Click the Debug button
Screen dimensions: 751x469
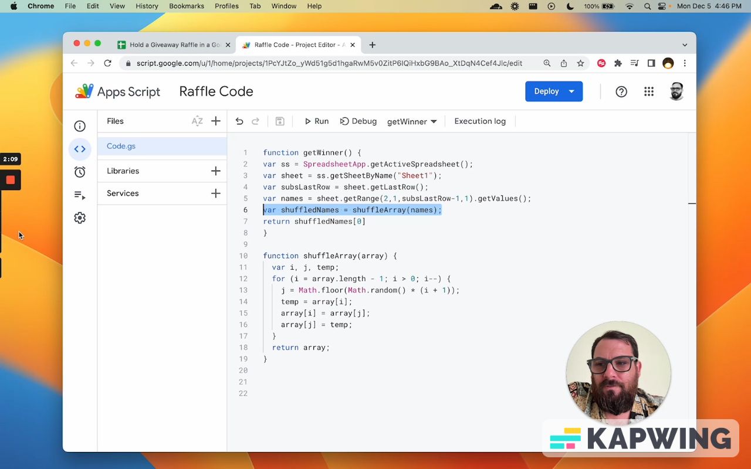358,121
